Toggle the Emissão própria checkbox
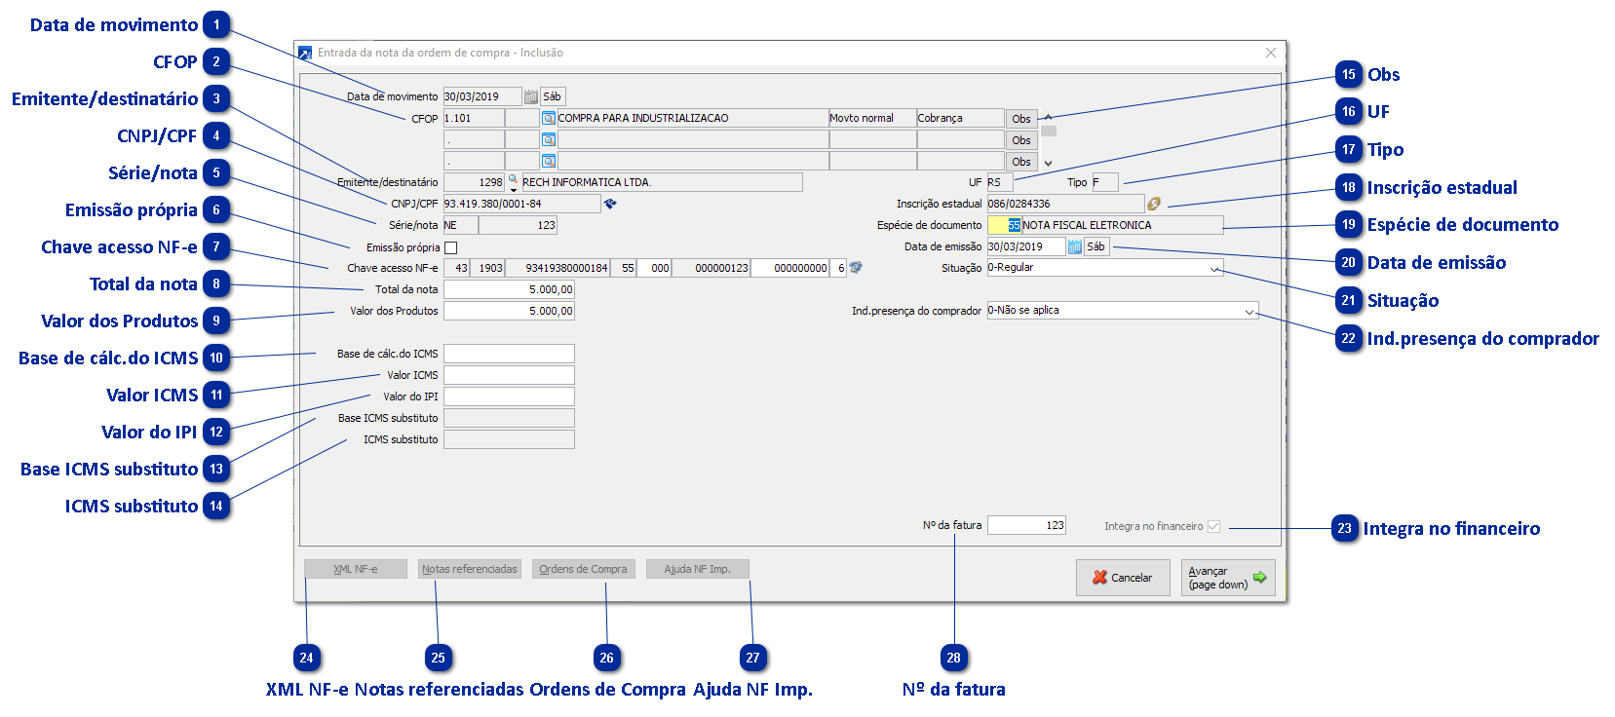1615x717 pixels. pyautogui.click(x=450, y=247)
